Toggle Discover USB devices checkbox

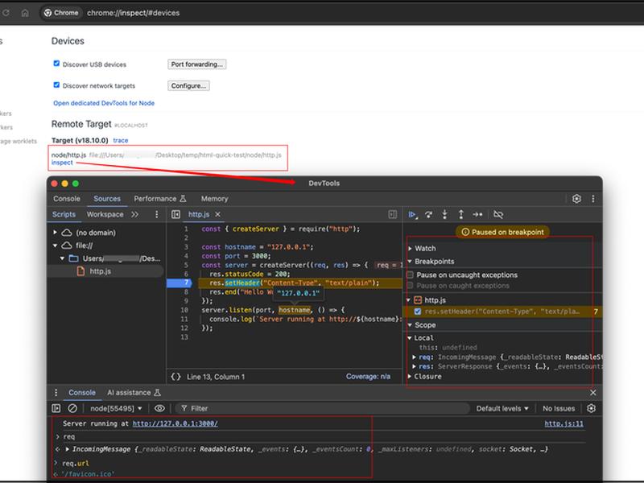pos(56,64)
